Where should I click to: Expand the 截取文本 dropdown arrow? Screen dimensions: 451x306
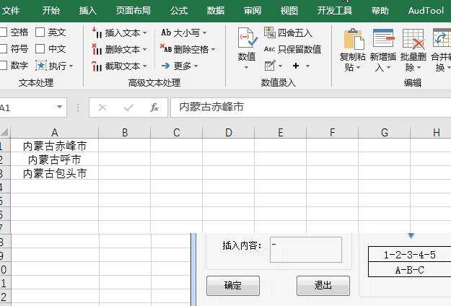pos(144,66)
